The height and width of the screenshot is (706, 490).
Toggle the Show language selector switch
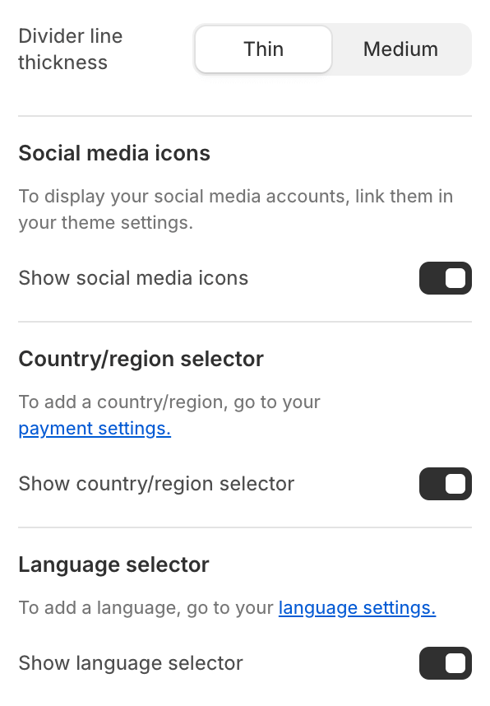pyautogui.click(x=446, y=663)
